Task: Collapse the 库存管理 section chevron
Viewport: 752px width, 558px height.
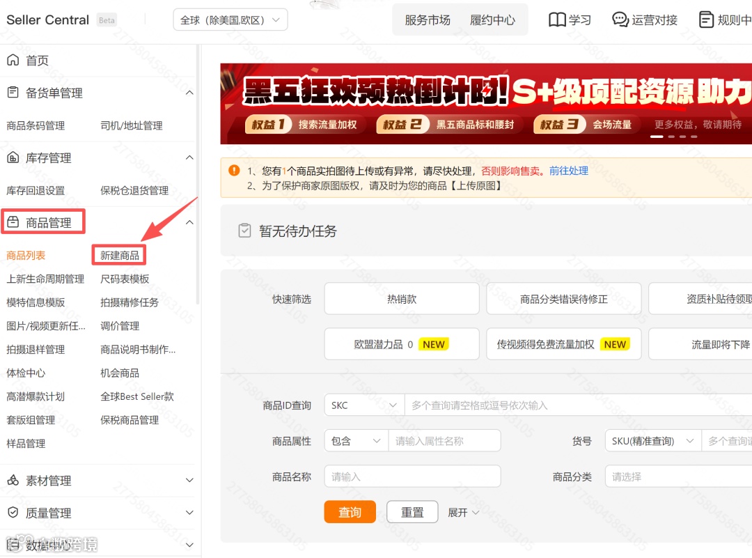Action: [x=189, y=157]
